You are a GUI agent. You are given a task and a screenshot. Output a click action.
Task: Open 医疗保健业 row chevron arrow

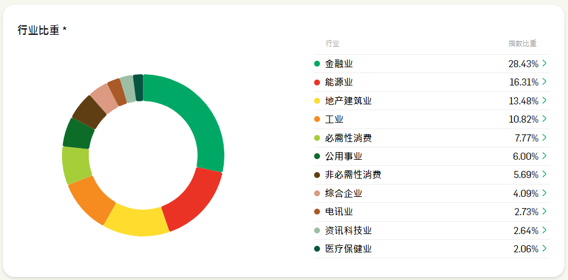[x=544, y=249]
